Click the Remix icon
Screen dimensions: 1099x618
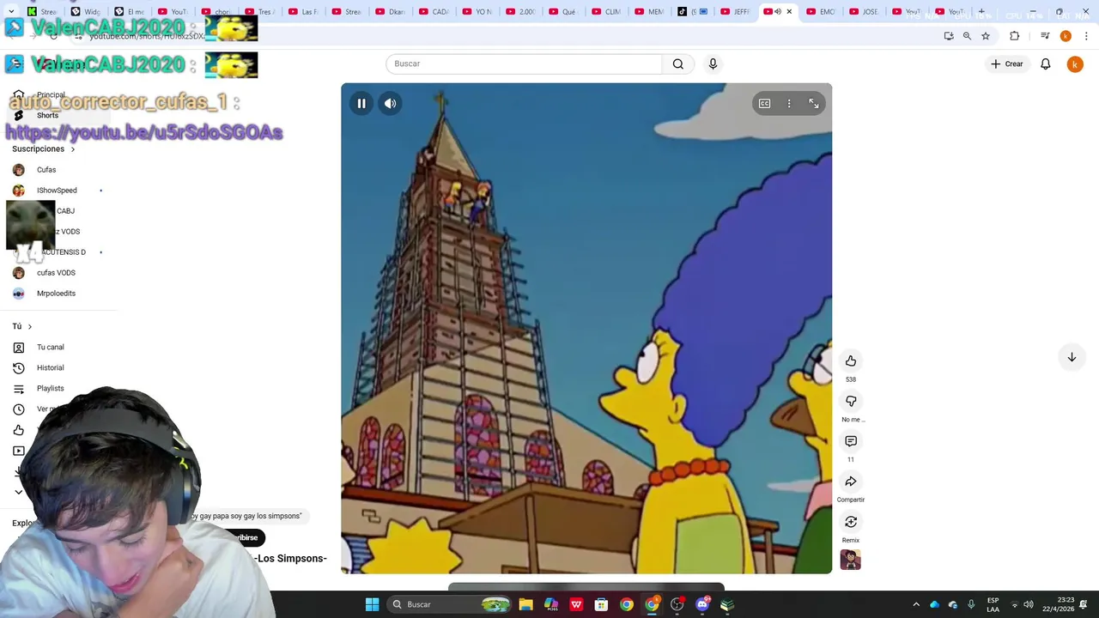[851, 522]
